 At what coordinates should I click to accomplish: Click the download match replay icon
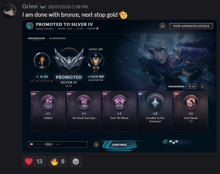pos(162,26)
